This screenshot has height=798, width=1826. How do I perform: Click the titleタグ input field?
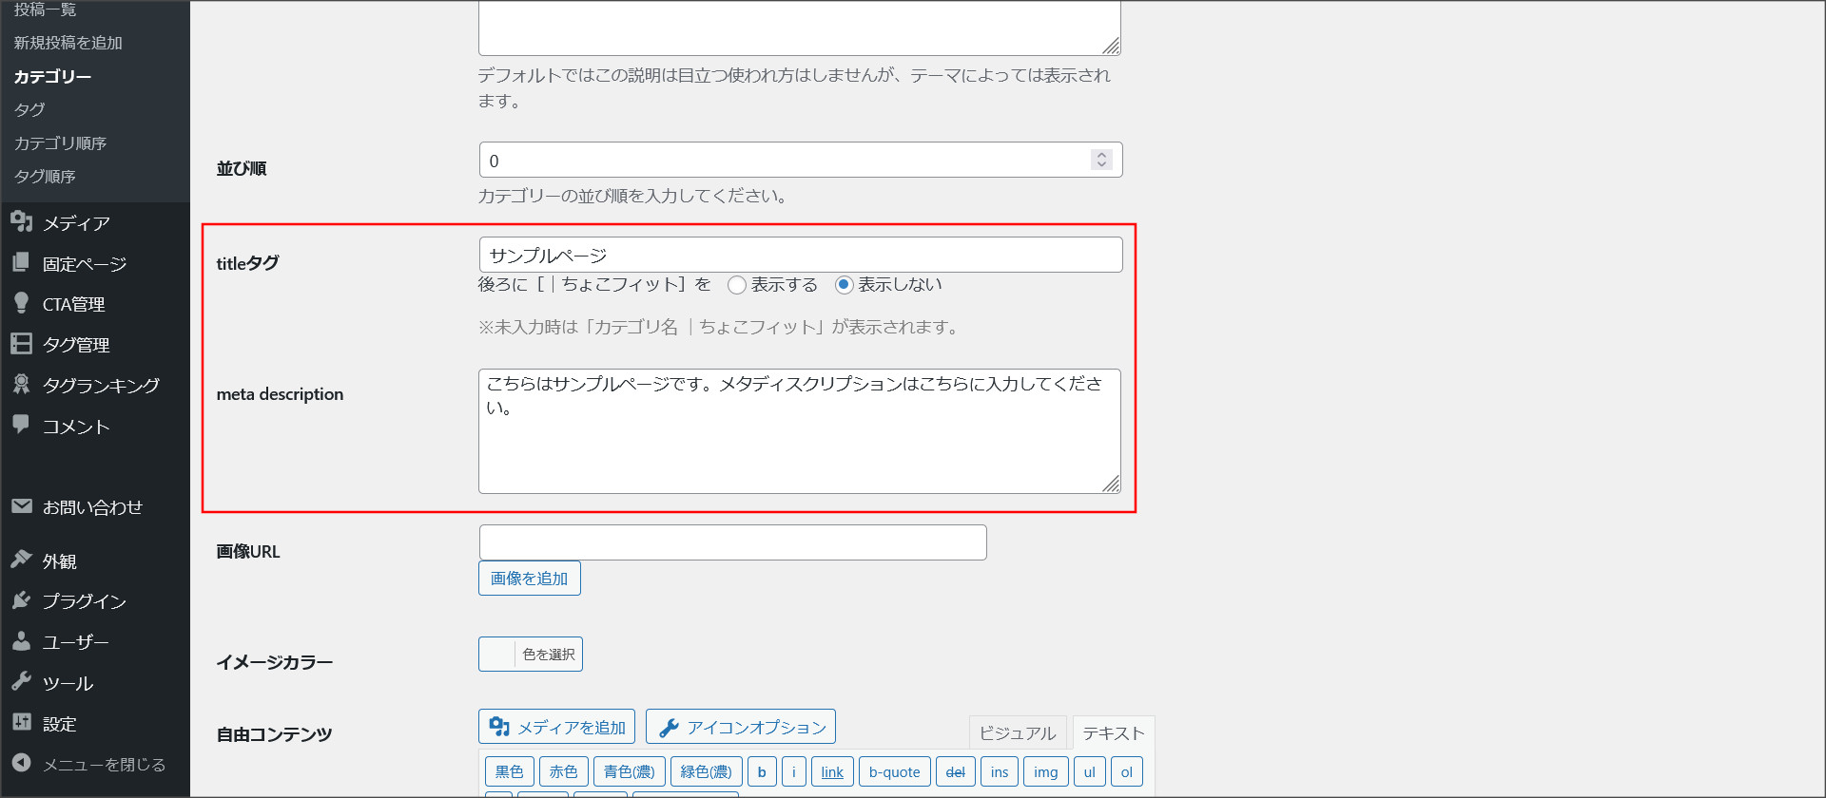[x=801, y=255]
